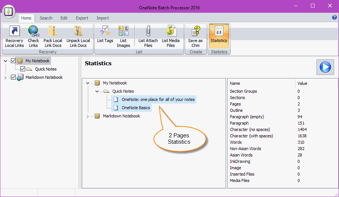
Task: Click the 'Words' row name
Action: pos(236,142)
